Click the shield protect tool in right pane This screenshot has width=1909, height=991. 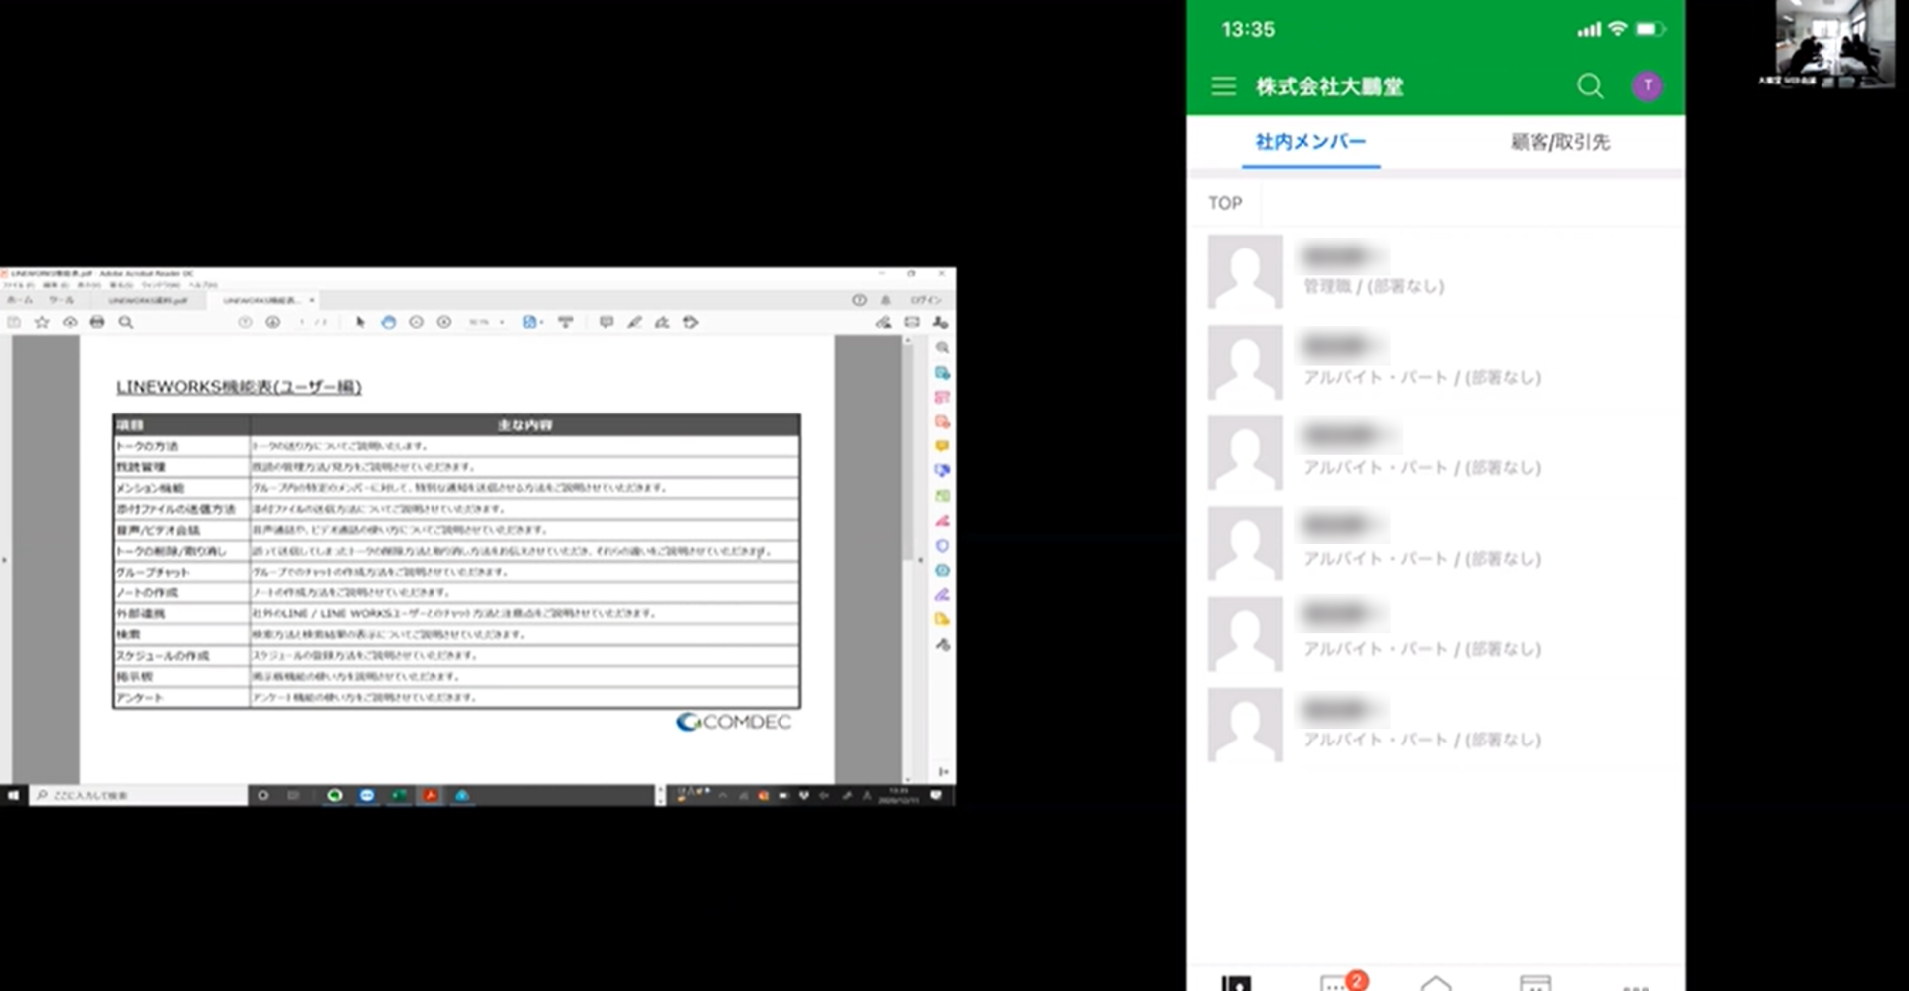click(942, 546)
